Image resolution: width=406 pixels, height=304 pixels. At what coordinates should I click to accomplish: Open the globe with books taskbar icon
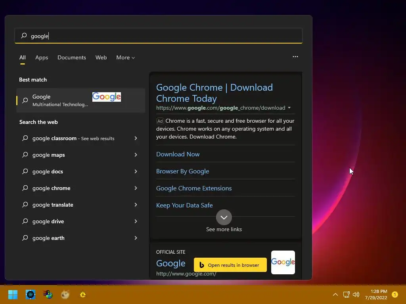coord(48,294)
